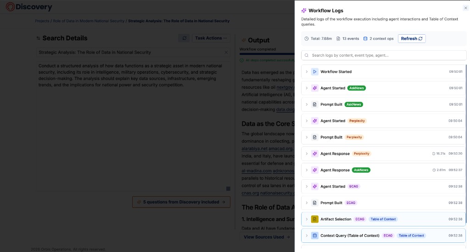The image size is (470, 252).
Task: Clear the task title with the X icon
Action: [x=226, y=52]
